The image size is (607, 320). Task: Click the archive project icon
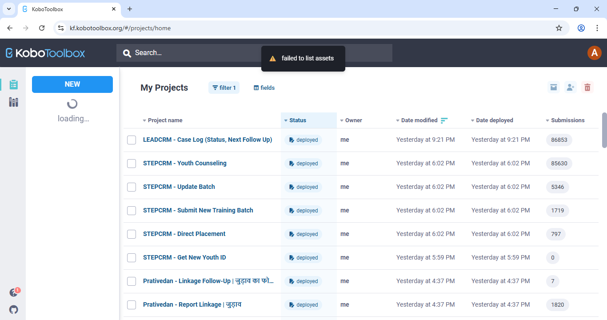554,88
